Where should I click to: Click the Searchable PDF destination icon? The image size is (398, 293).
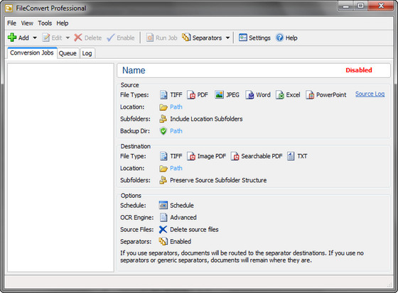click(x=235, y=156)
